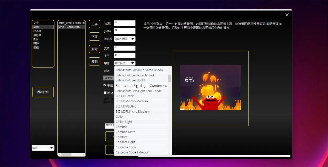The width and height of the screenshot is (328, 167).
Task: Click the y坐标 input field
Action: pyautogui.click(x=125, y=31)
